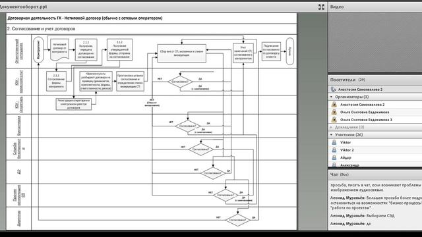Click the last chat message from Леонид Муравьёв

pos(350,224)
